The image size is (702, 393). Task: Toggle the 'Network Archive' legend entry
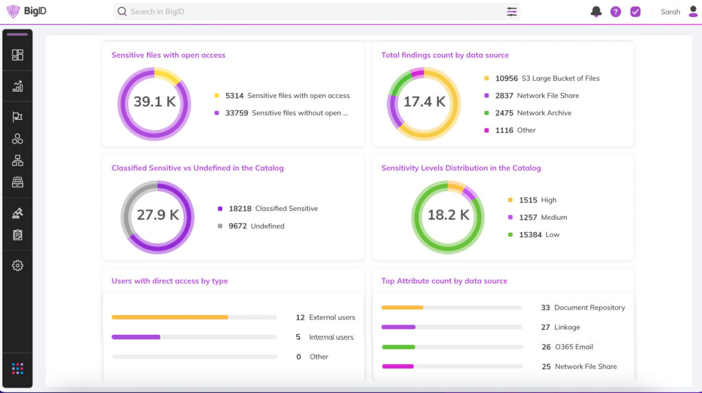pyautogui.click(x=544, y=113)
